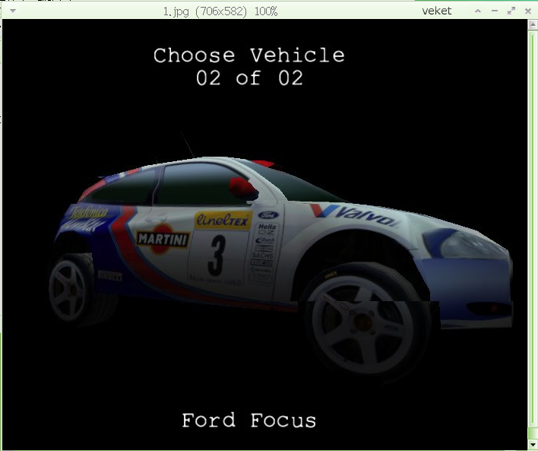Image resolution: width=538 pixels, height=451 pixels.
Task: Click the title bar text 1.jpg (706x582) 100%
Action: tap(220, 11)
